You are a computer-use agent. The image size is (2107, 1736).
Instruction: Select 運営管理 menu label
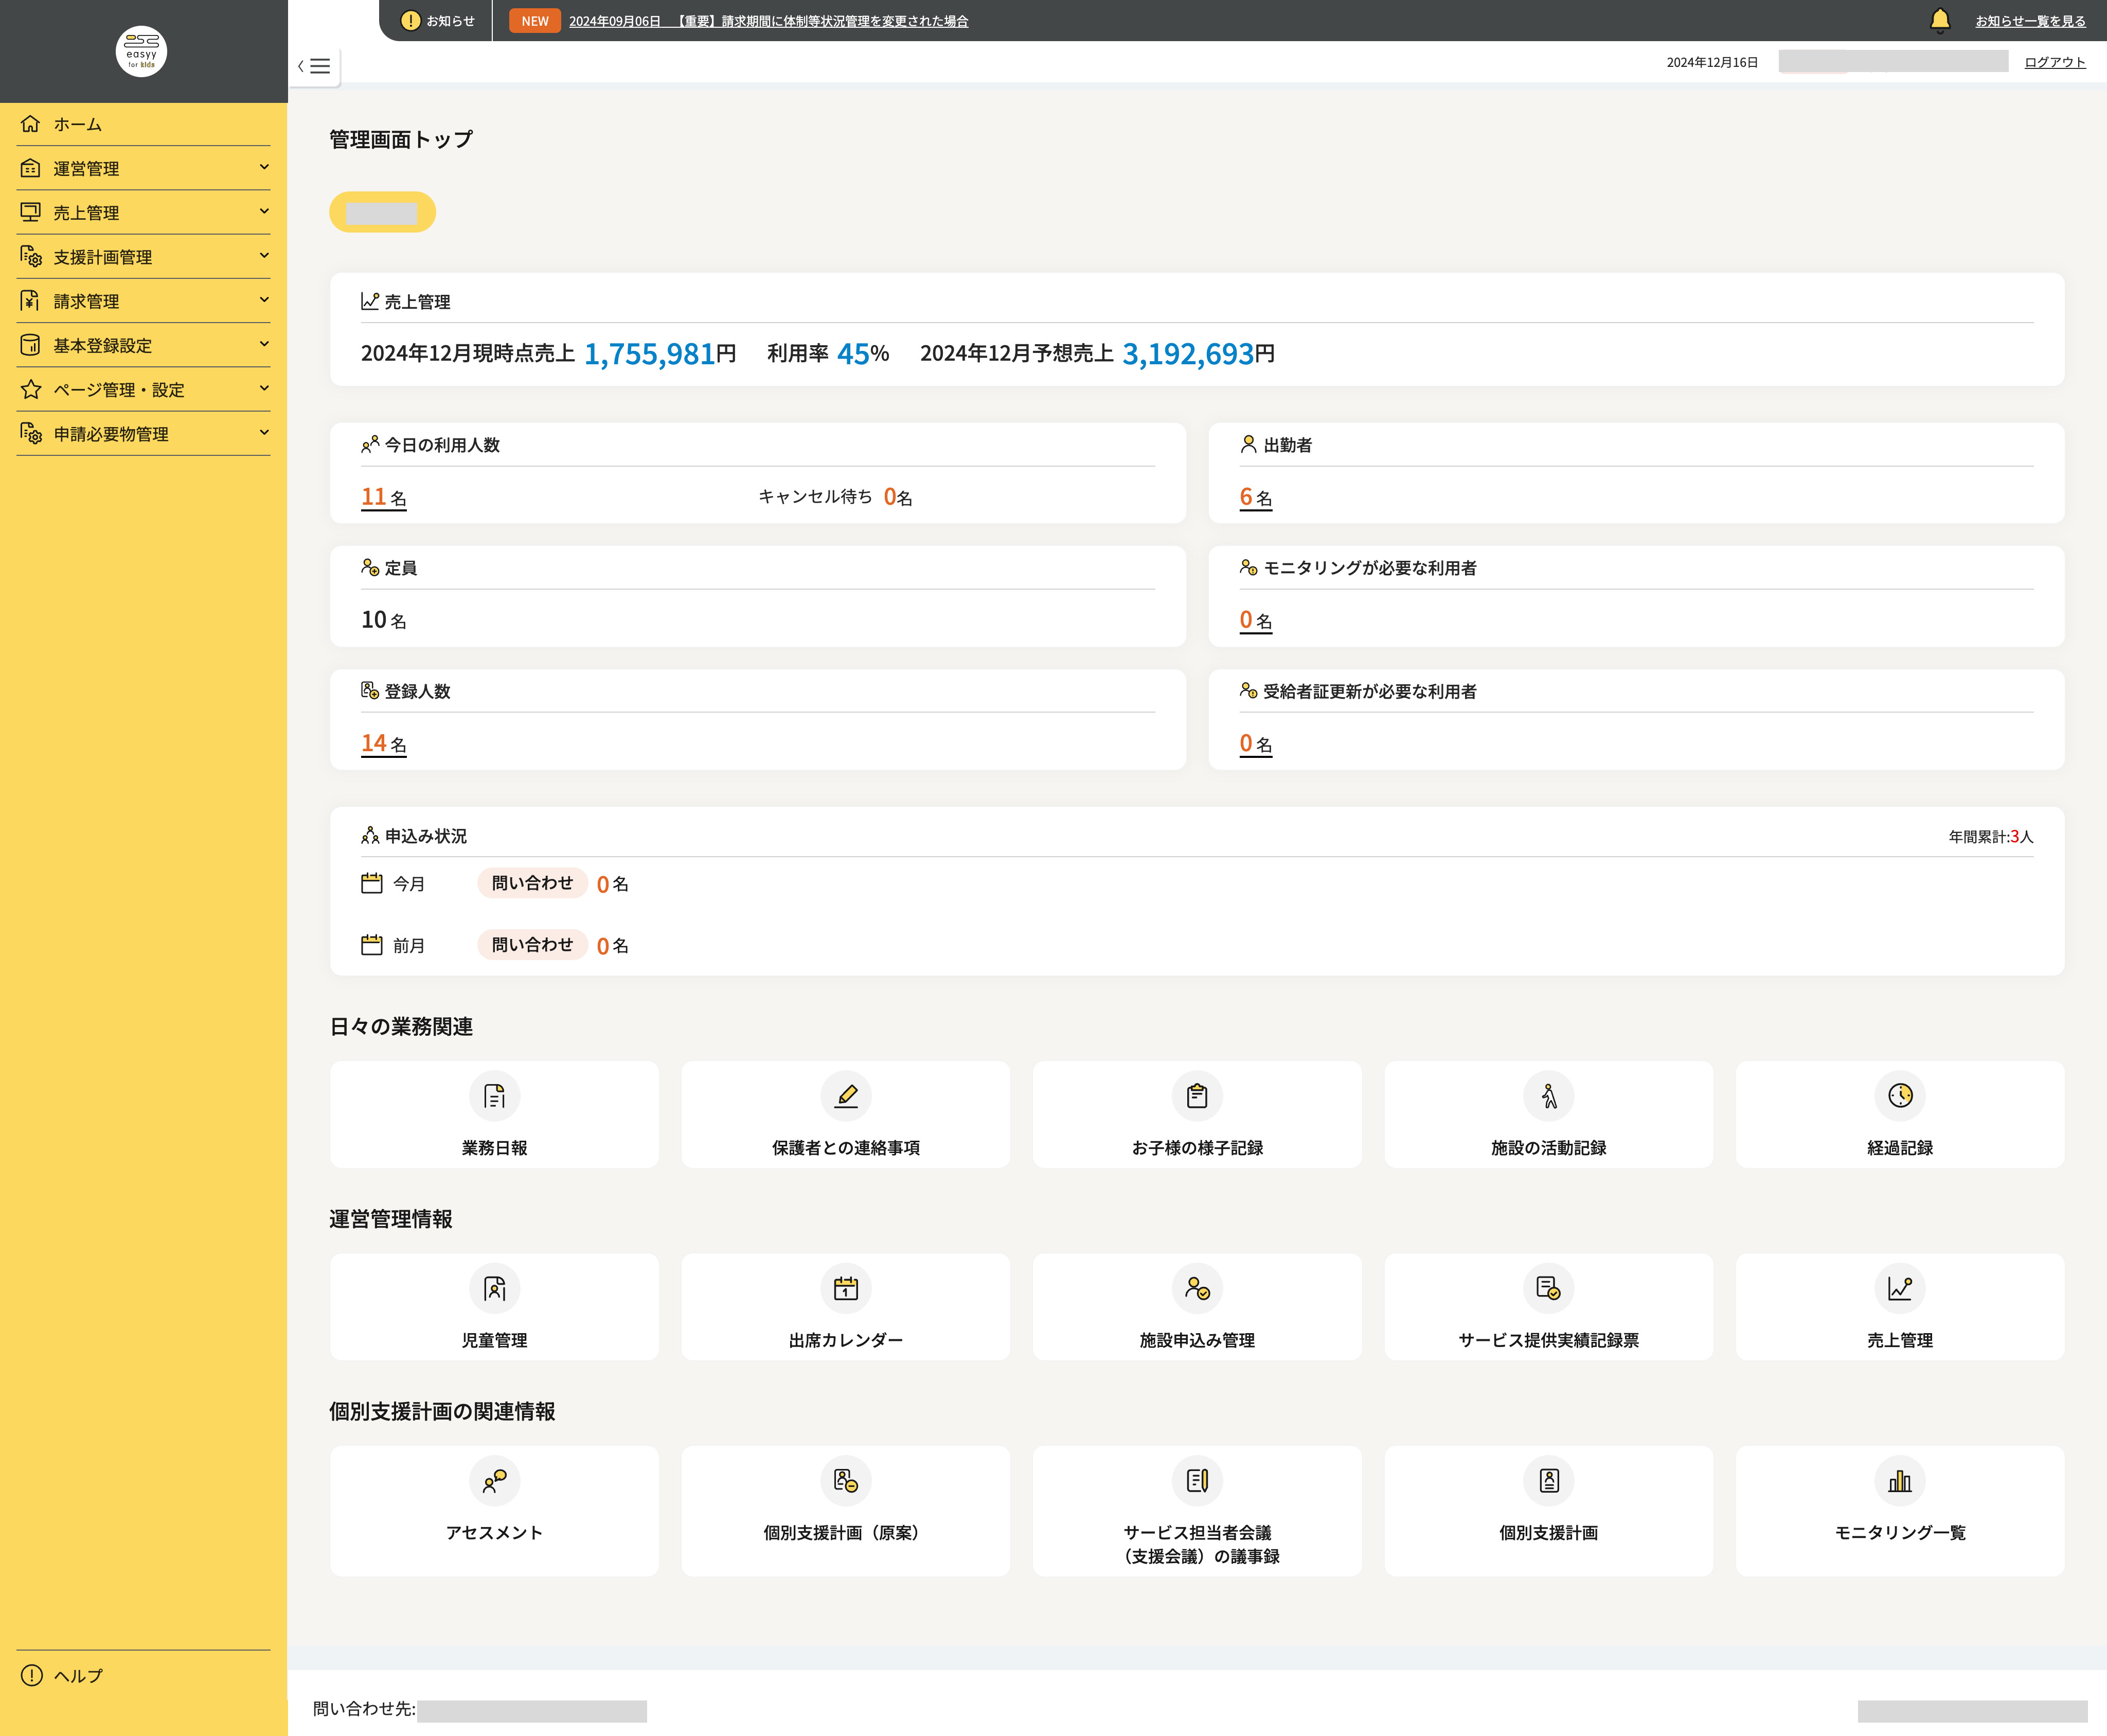pos(86,169)
